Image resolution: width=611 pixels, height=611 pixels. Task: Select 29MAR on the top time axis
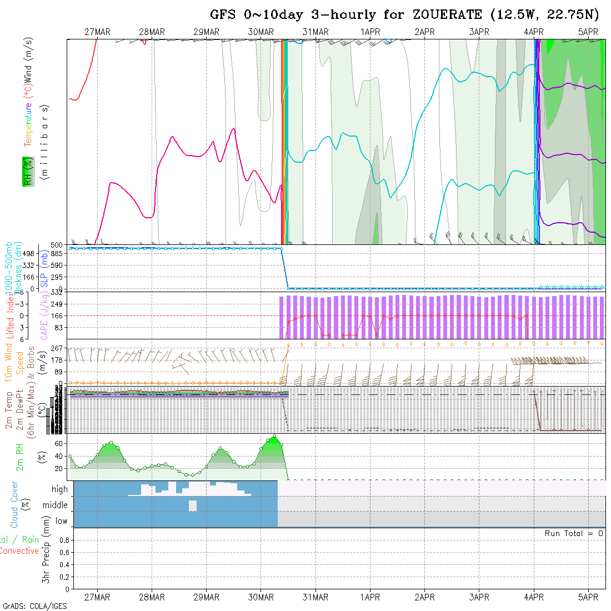click(x=206, y=32)
